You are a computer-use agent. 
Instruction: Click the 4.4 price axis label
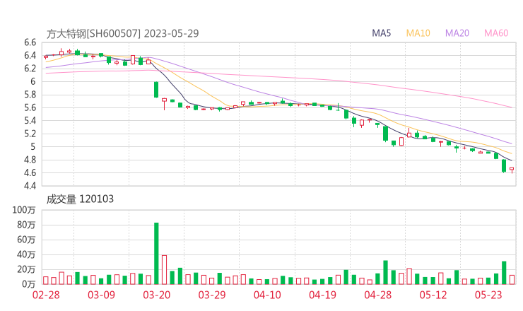click(30, 185)
